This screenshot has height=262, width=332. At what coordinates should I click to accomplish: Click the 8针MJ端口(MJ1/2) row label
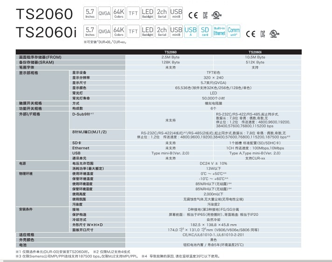(90, 132)
